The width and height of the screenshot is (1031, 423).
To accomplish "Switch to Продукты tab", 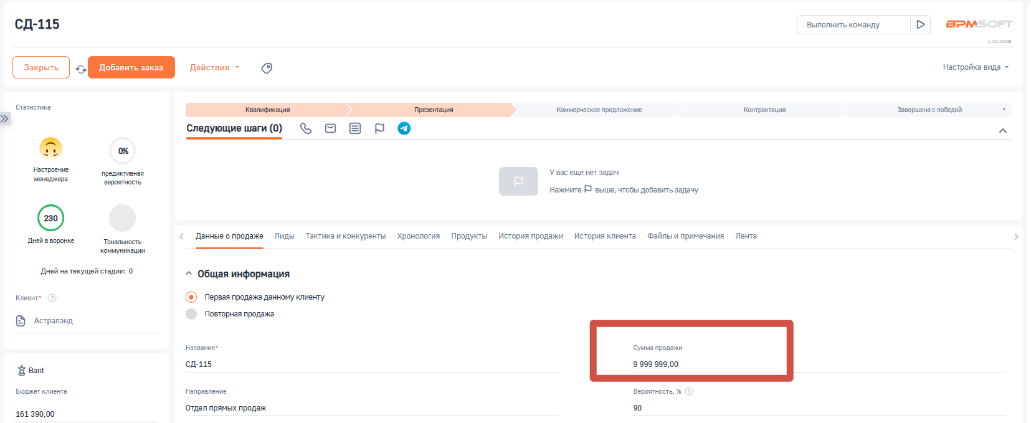I will [469, 236].
